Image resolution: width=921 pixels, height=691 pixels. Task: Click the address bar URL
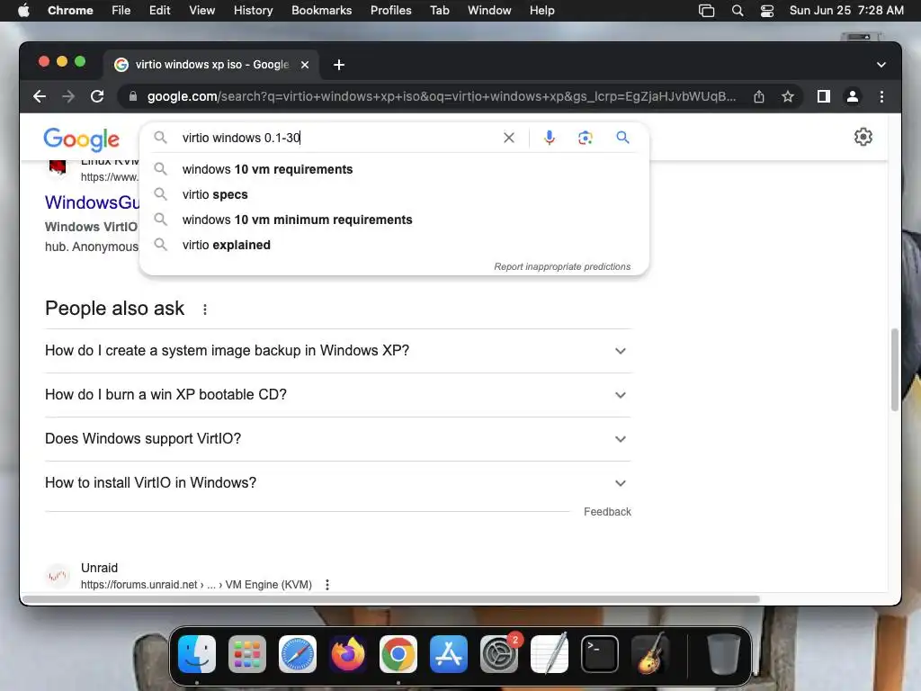click(441, 96)
